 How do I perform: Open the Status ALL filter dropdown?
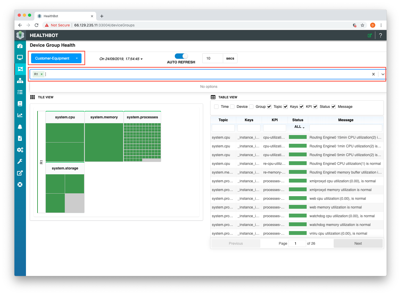coord(299,127)
